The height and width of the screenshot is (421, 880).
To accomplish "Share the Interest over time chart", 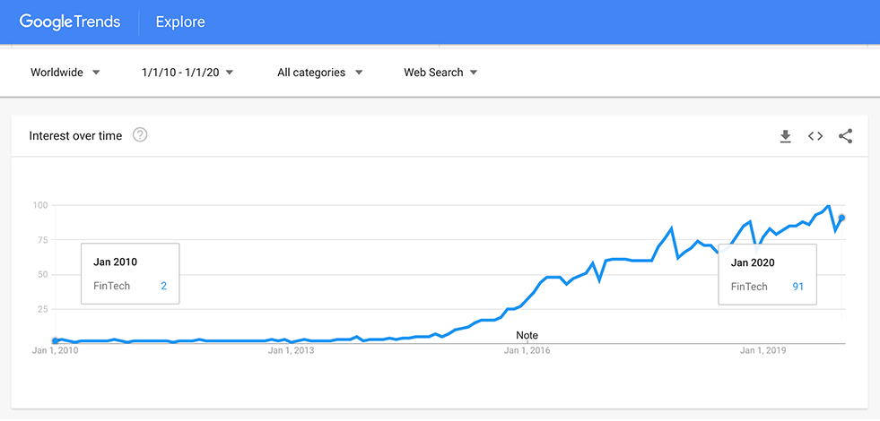I will pyautogui.click(x=846, y=136).
